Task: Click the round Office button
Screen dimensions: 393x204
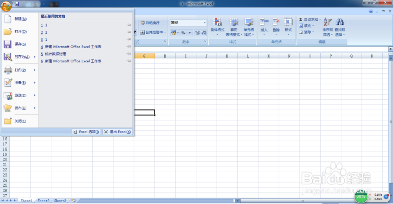Action: (6, 6)
